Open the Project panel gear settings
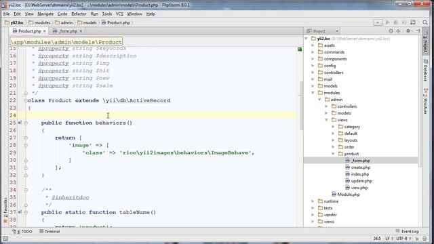 [x=408, y=31]
